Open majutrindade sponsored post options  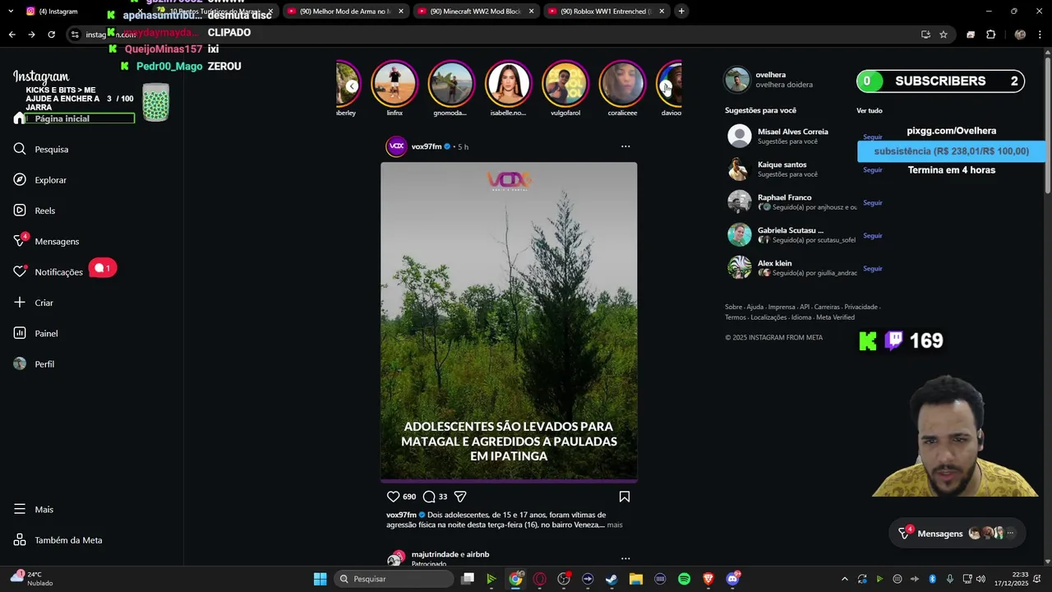[625, 558]
